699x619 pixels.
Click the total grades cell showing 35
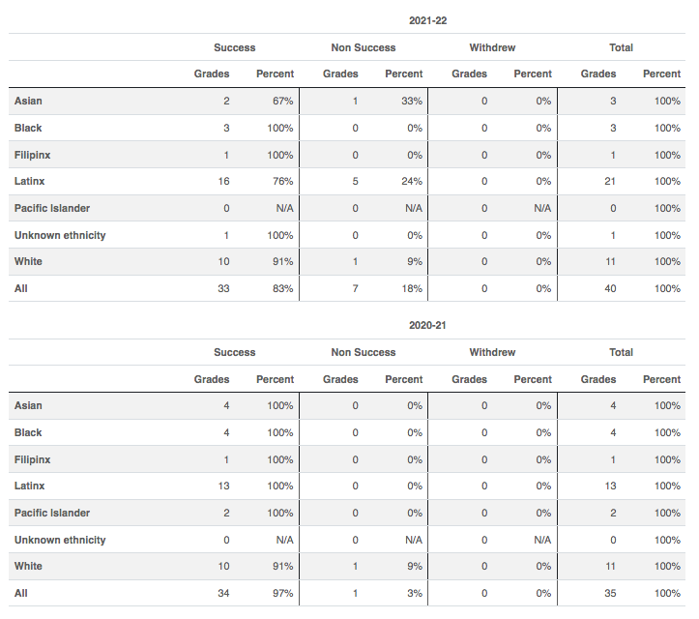tap(610, 593)
